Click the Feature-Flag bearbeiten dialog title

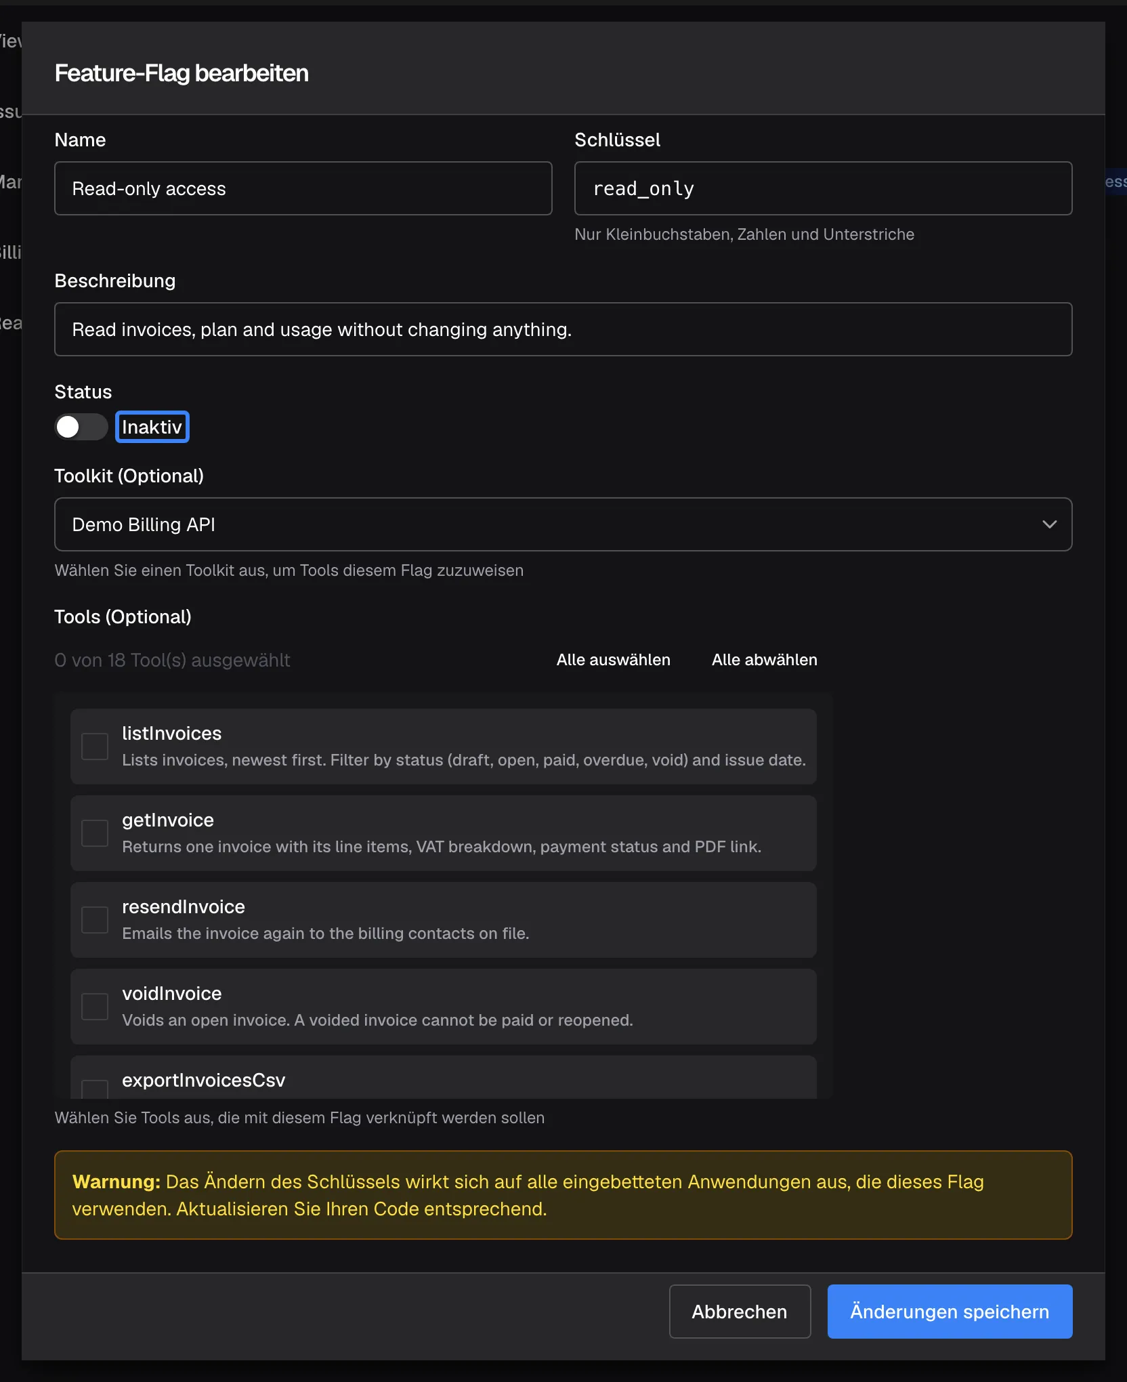click(x=182, y=73)
